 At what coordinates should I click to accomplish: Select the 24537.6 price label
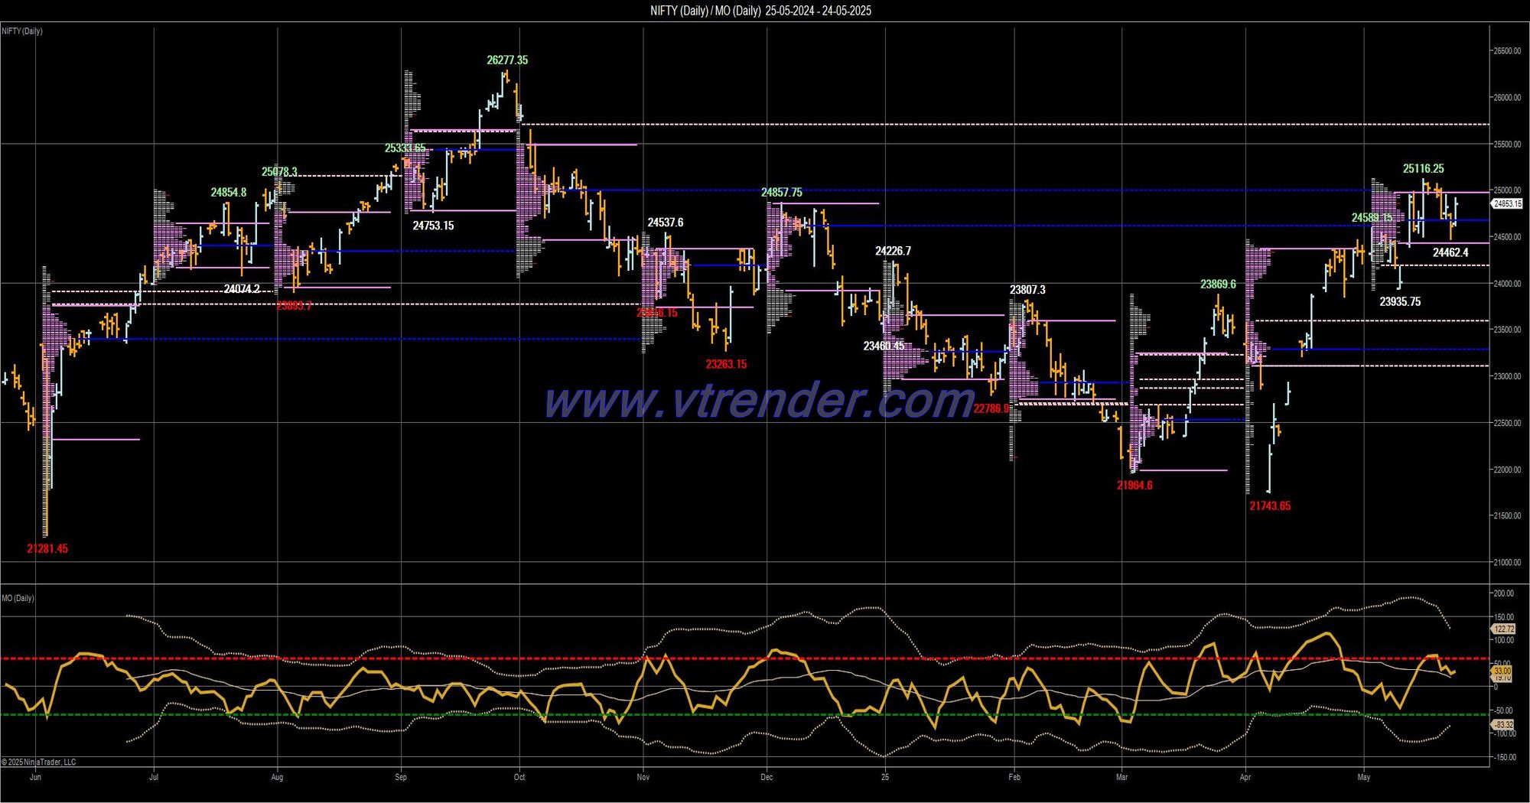pyautogui.click(x=666, y=223)
